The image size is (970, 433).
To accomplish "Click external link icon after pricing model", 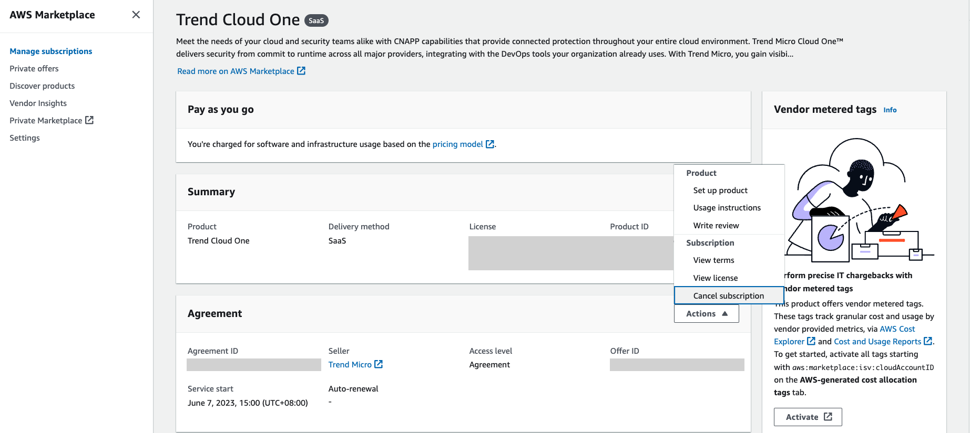I will coord(490,144).
